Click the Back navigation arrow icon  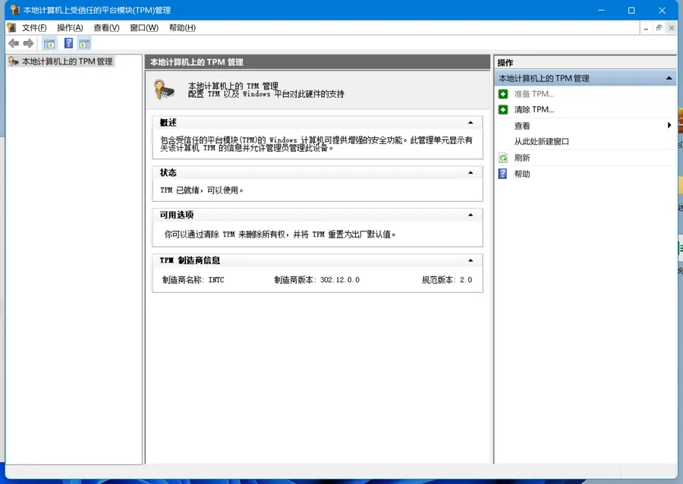click(x=13, y=43)
